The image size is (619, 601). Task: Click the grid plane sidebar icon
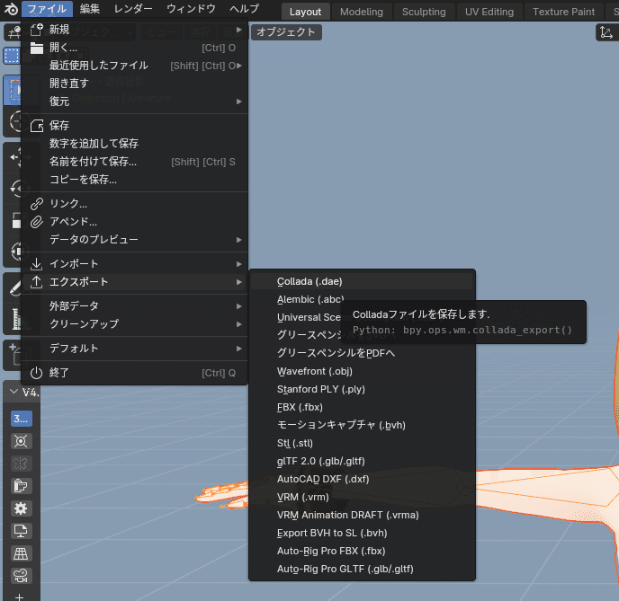click(x=21, y=553)
